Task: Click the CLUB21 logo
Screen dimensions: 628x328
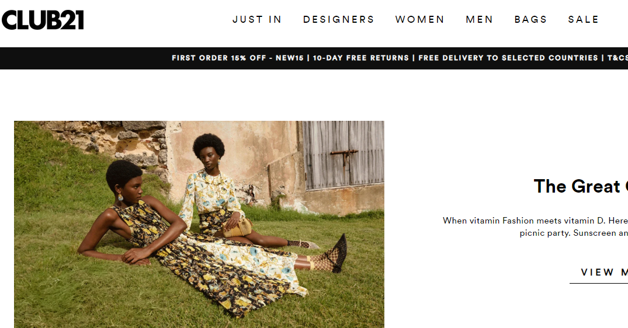Action: pos(43,20)
